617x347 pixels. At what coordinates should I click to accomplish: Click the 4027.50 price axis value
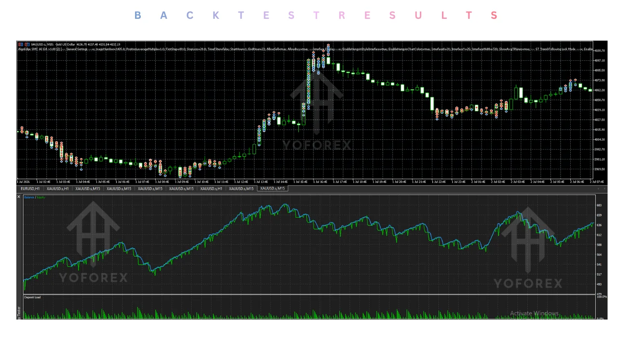600,120
